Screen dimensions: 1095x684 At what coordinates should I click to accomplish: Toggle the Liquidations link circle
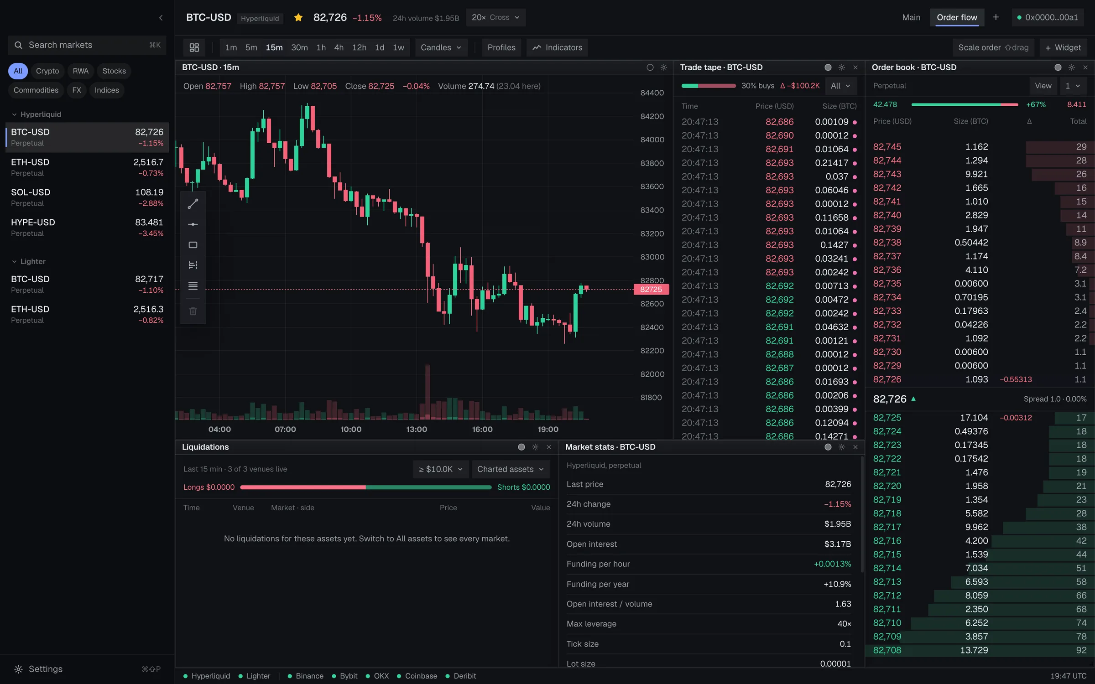[521, 447]
